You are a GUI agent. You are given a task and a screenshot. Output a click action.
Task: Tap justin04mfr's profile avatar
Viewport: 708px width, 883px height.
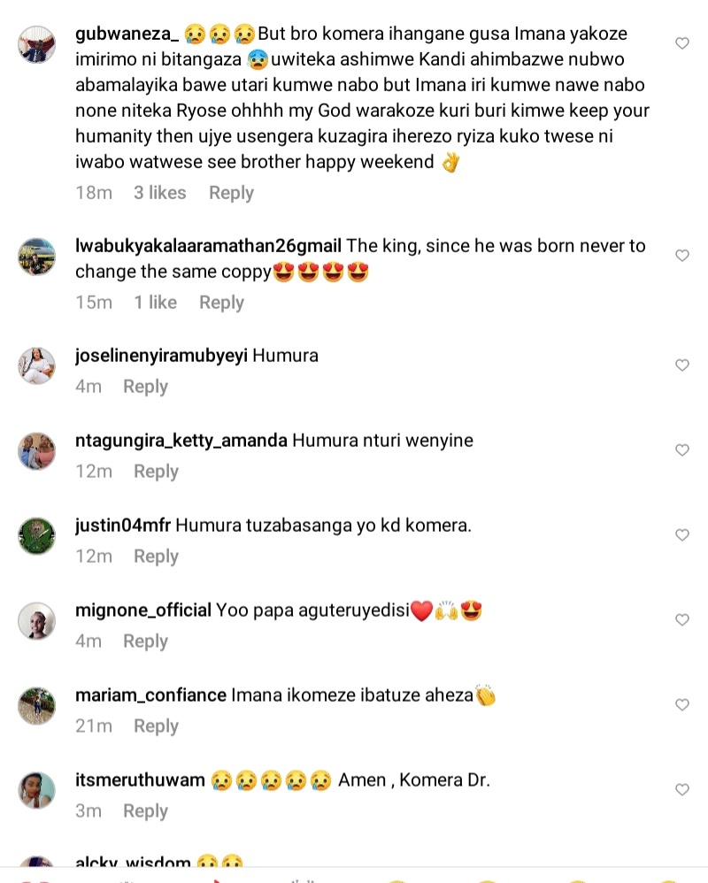click(x=37, y=535)
